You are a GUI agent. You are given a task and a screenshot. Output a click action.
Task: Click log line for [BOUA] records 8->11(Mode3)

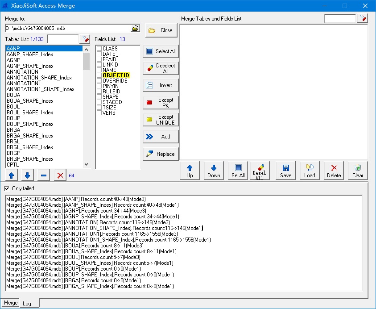coord(75,246)
